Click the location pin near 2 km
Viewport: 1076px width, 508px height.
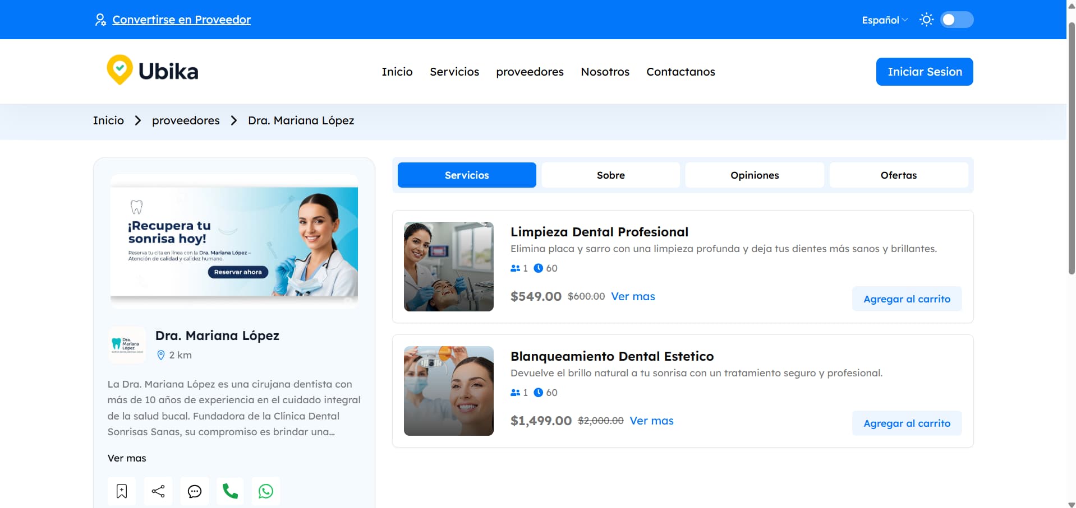[x=161, y=355]
